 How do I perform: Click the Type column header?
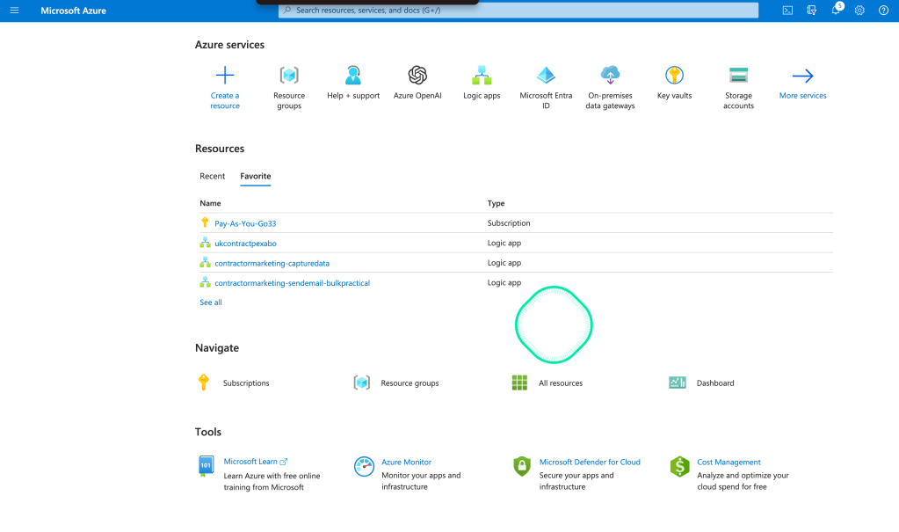coord(496,203)
